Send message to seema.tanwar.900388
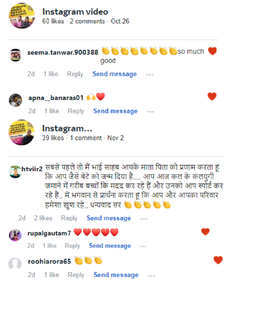This screenshot has width=262, height=324. coord(115,74)
